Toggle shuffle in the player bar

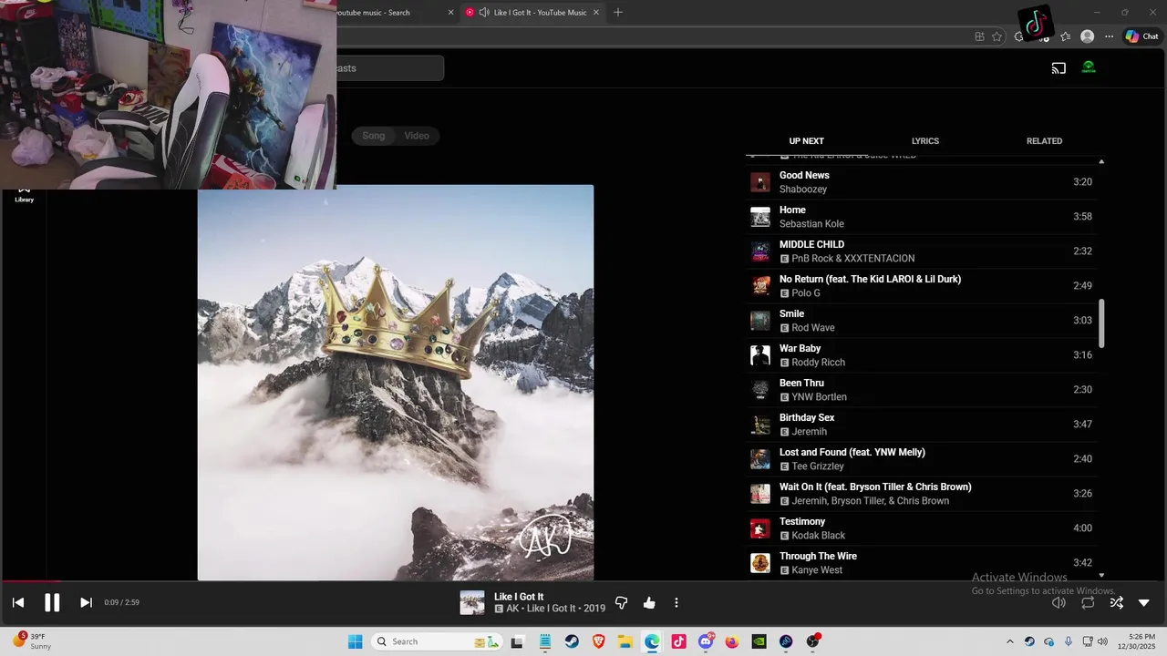1116,602
